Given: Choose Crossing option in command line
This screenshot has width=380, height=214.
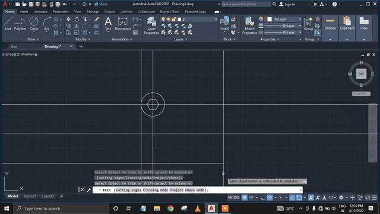Looking at the screenshot, I should 150,190.
